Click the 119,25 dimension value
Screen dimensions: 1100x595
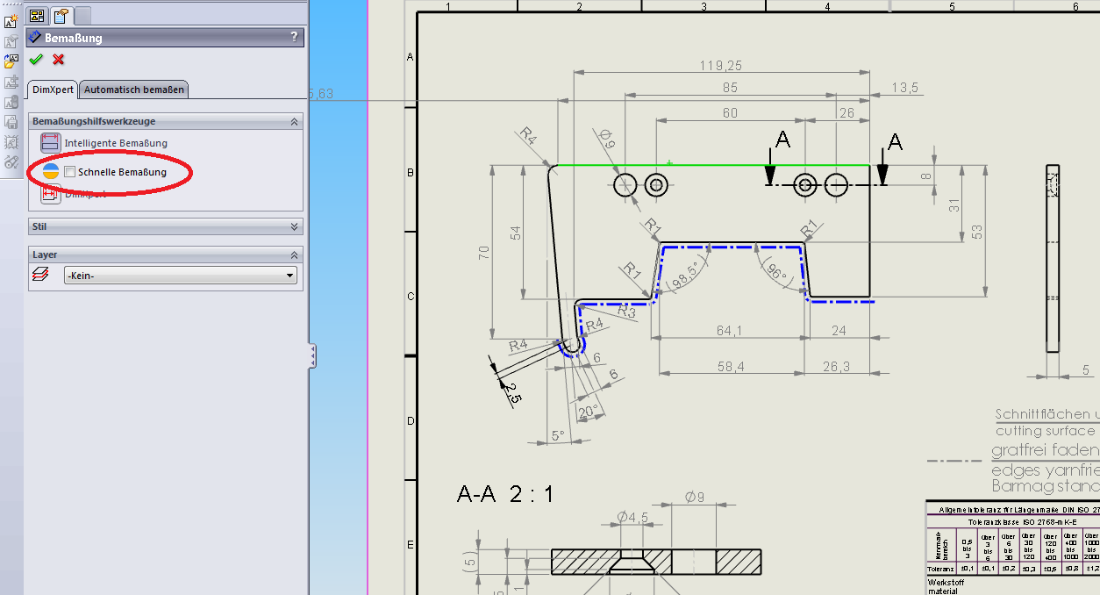[x=721, y=65]
